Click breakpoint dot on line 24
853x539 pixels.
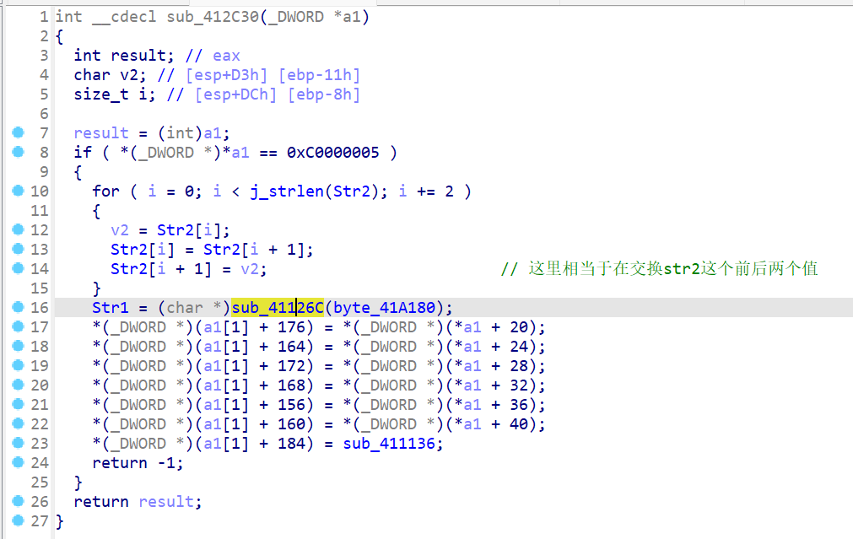point(18,461)
